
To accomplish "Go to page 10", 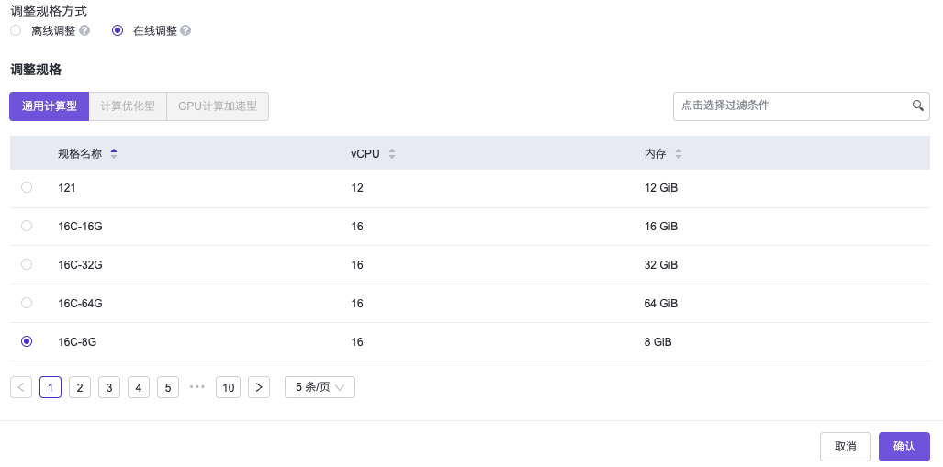I will [x=229, y=387].
